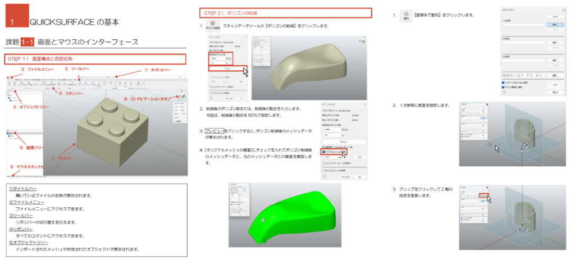Click help icon in step 1 polygon dialog
575x260 pixels.
(x=211, y=98)
